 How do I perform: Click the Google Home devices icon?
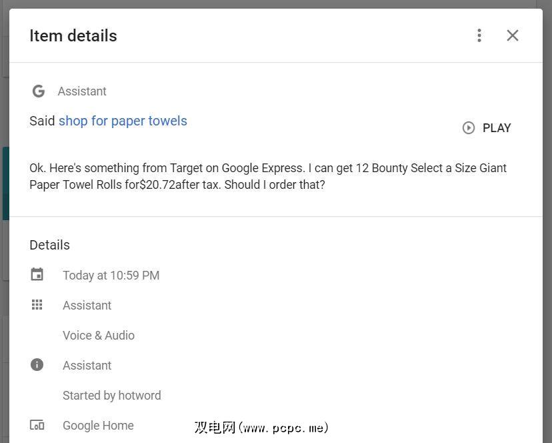coord(37,425)
